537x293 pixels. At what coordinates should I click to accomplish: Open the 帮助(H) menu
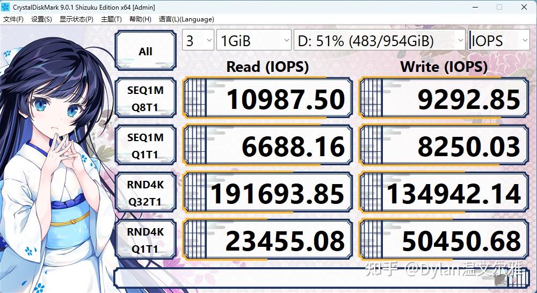point(140,19)
